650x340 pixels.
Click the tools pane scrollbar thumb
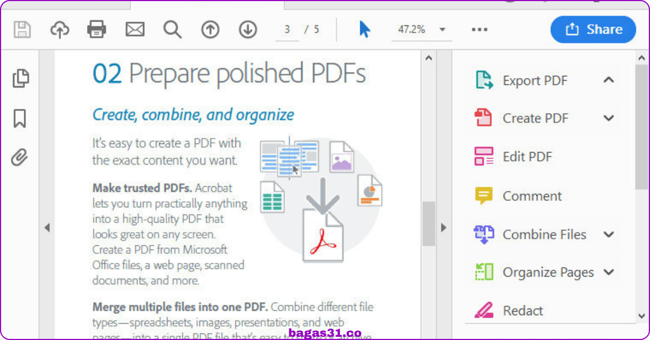pos(642,127)
